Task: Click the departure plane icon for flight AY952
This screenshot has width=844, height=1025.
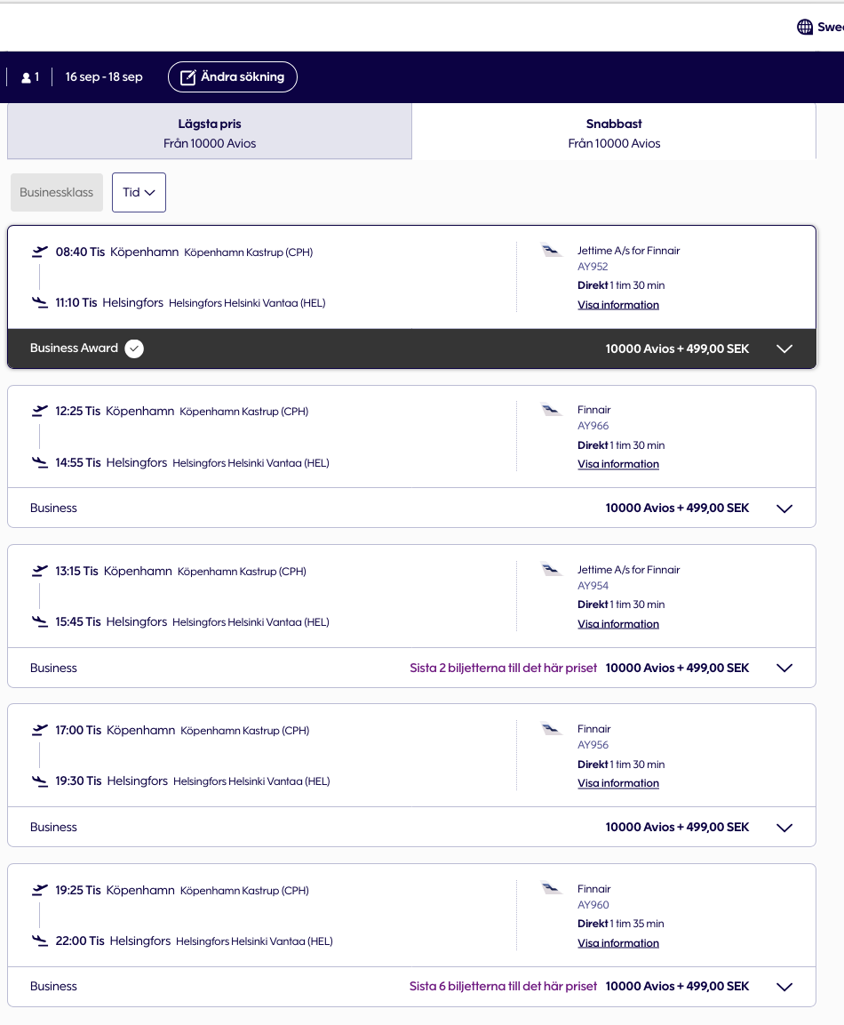Action: pos(39,250)
